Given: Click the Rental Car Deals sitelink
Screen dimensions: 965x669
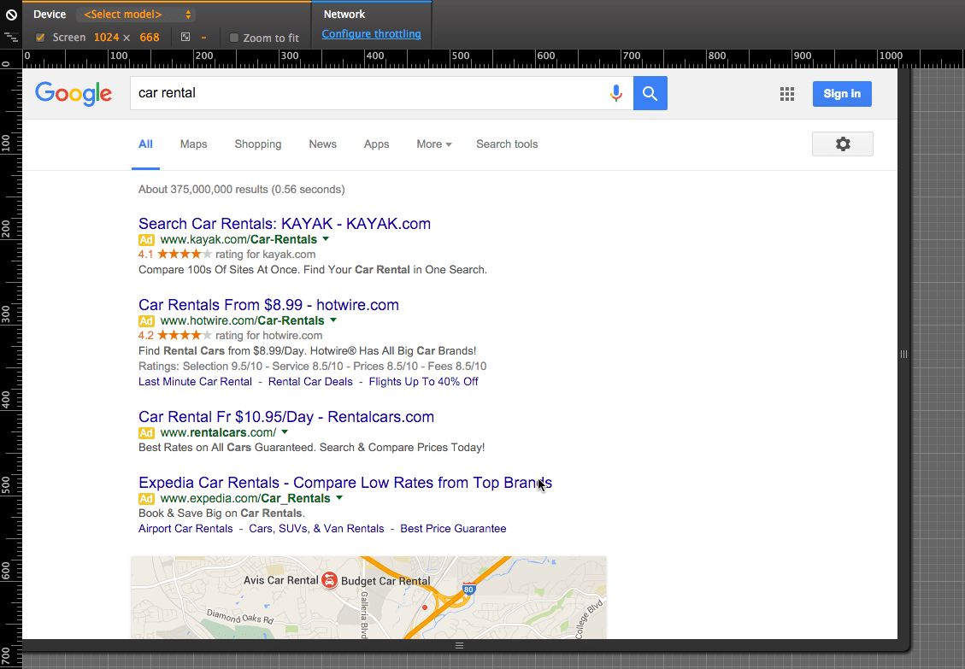Looking at the screenshot, I should (x=310, y=382).
